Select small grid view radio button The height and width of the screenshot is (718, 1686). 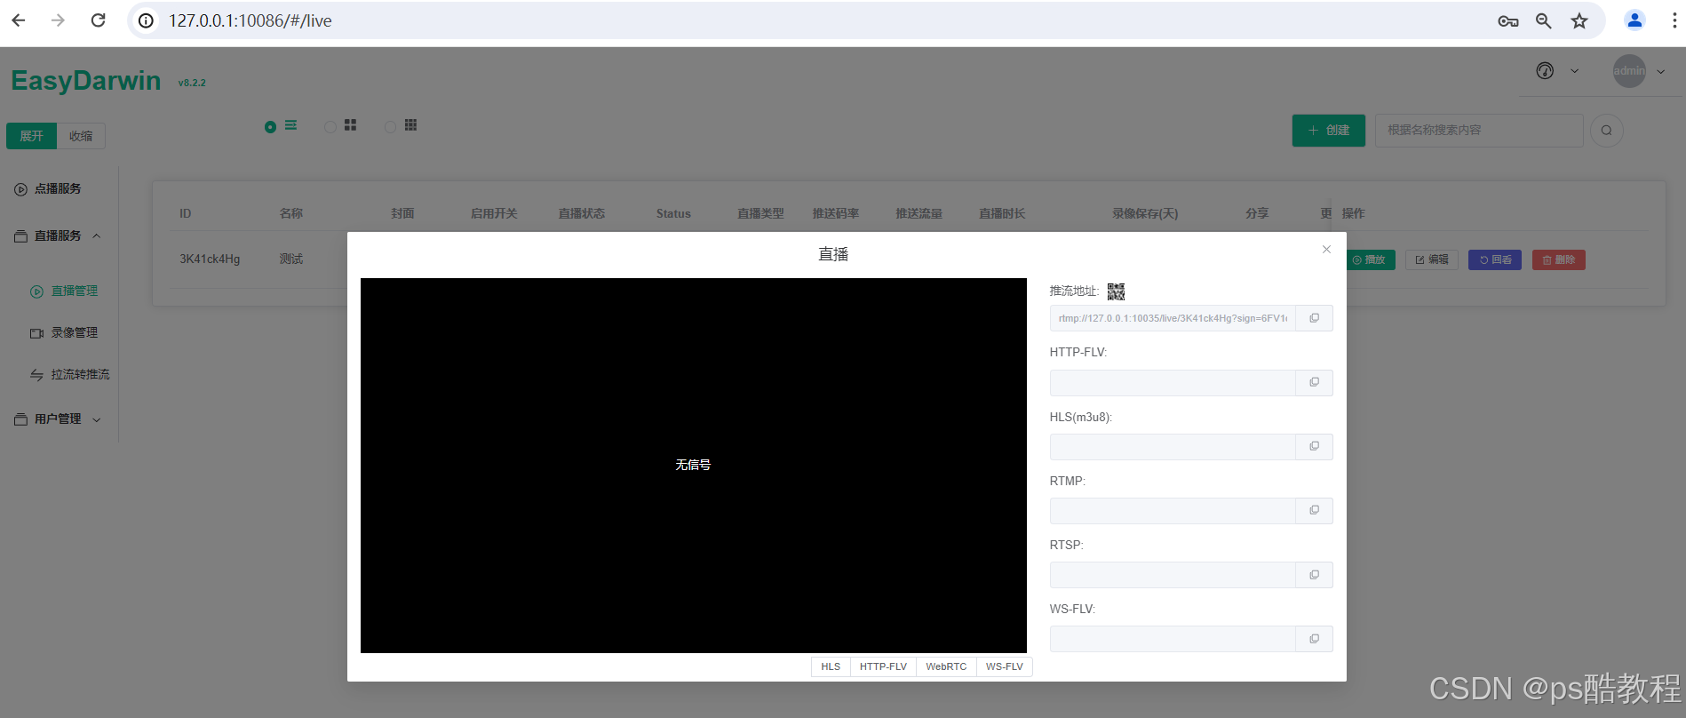click(x=390, y=127)
